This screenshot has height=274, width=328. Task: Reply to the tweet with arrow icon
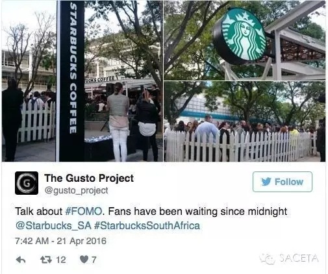tap(21, 260)
